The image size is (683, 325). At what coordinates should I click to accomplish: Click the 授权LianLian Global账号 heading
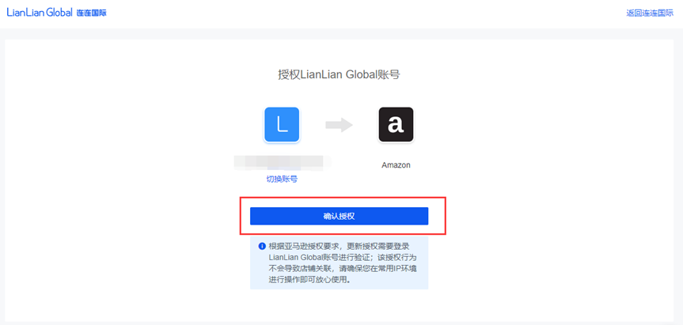(x=339, y=75)
